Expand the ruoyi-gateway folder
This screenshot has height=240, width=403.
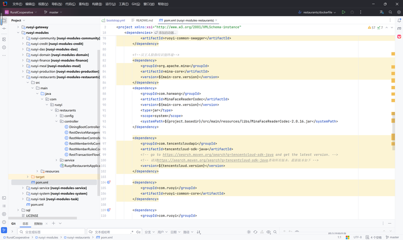coord(18,27)
